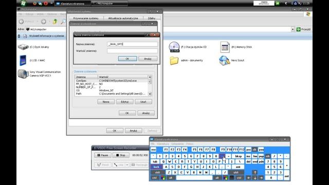
Task: Launch Firefox from the quick launch bar
Action: point(35,4)
